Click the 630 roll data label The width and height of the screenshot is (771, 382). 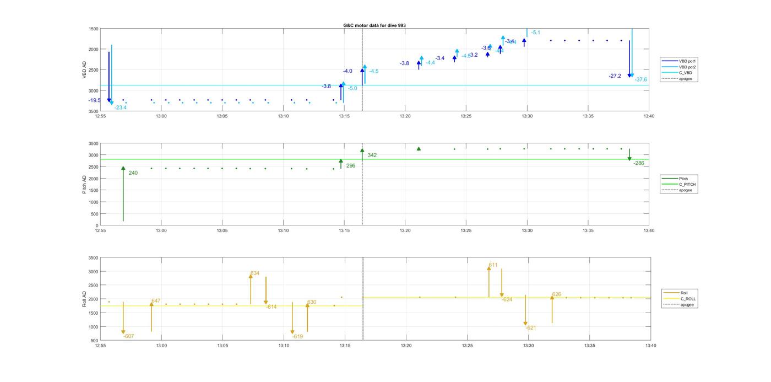coord(312,302)
